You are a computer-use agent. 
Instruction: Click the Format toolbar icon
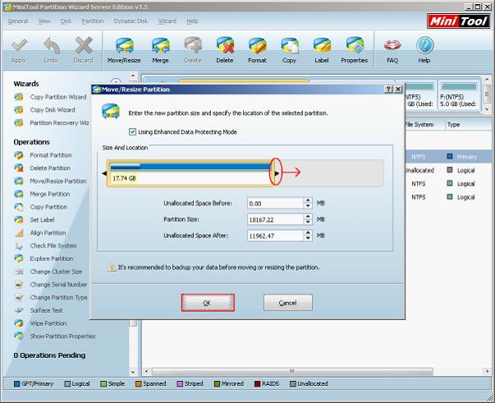(x=257, y=45)
